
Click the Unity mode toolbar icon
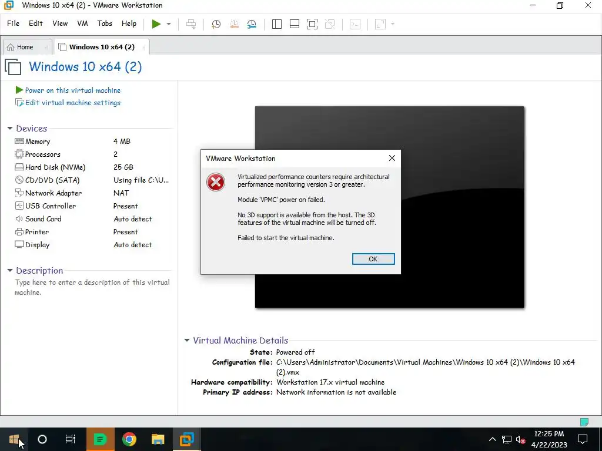coord(329,23)
